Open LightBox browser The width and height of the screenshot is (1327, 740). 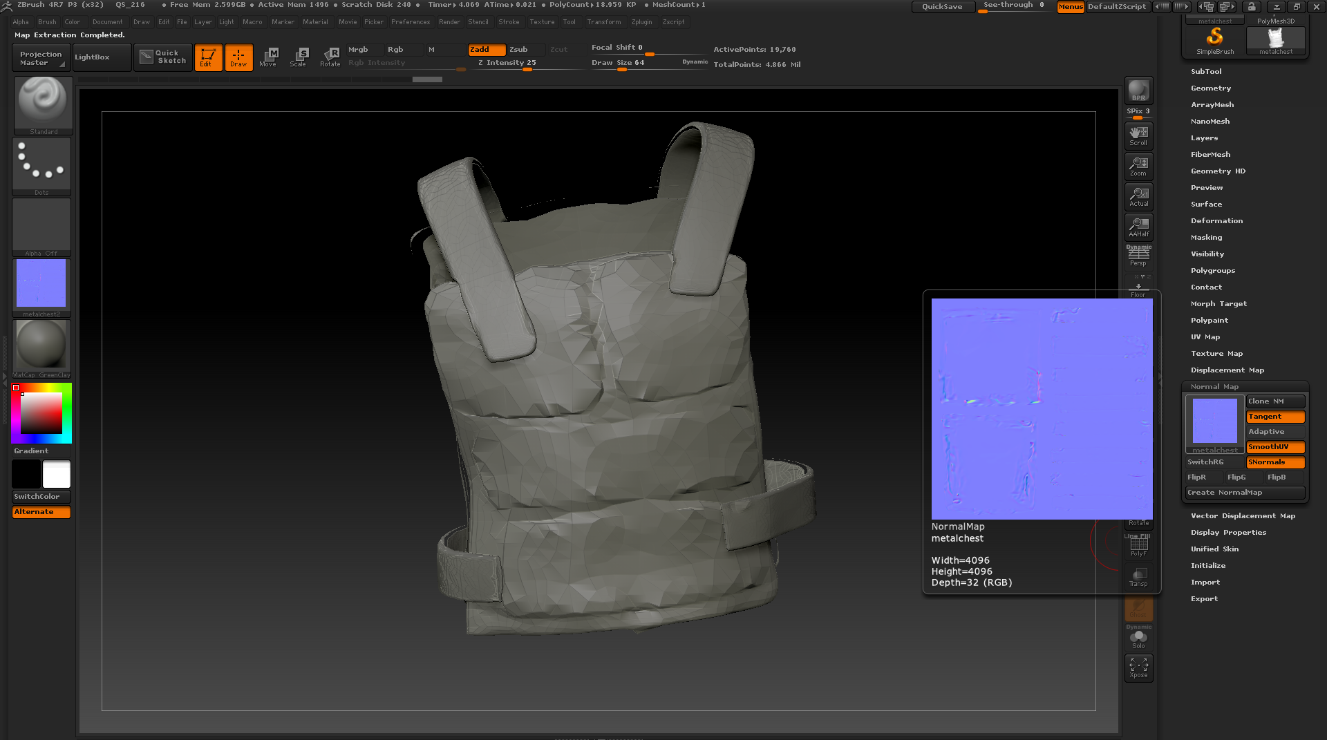point(102,57)
